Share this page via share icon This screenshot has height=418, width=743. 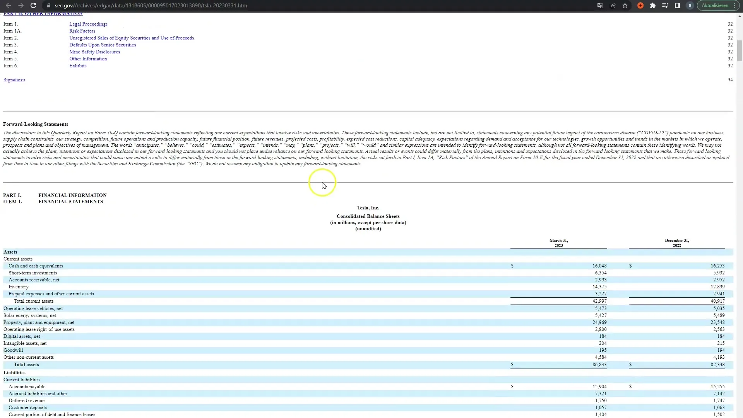613,5
